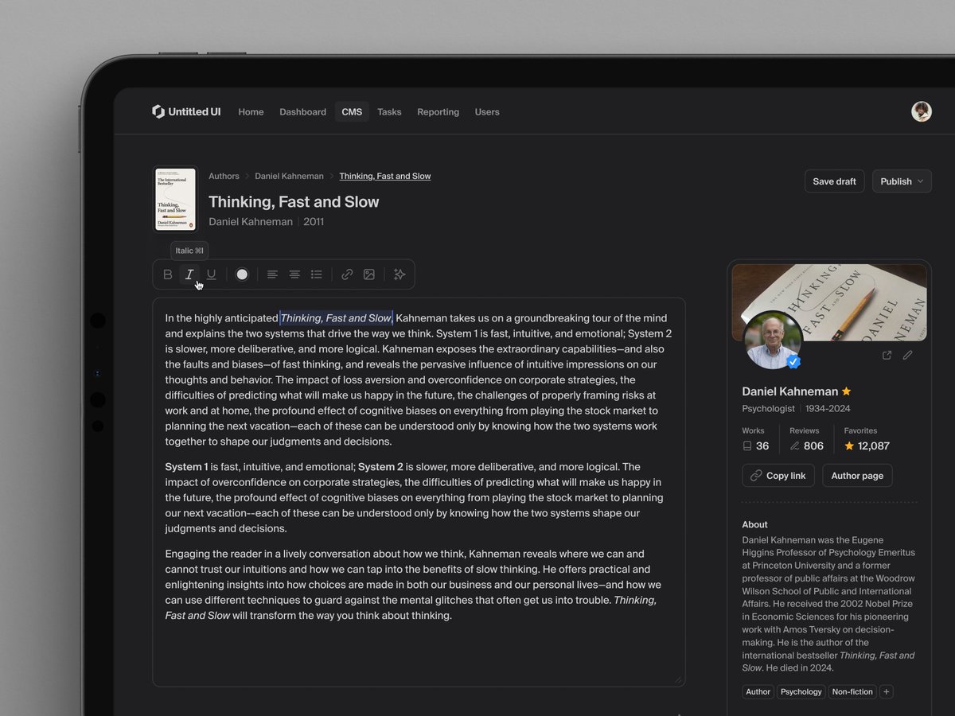
Task: Click the Thinking, Fast and Slow page heading
Action: (294, 202)
